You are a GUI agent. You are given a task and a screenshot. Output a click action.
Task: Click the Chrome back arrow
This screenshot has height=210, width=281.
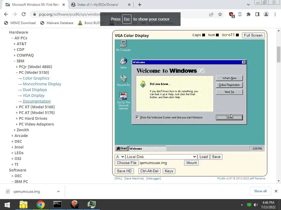pyautogui.click(x=6, y=14)
